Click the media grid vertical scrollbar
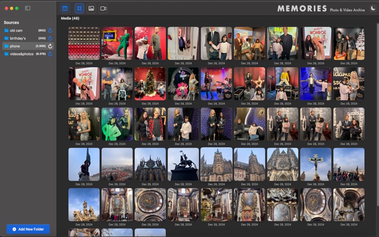The image size is (379, 237). (x=378, y=115)
